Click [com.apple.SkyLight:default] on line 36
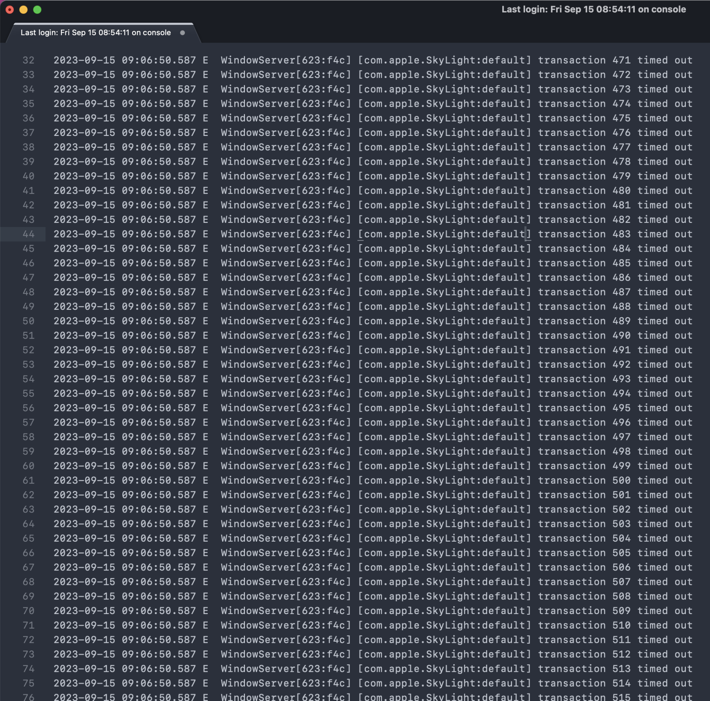 coord(445,118)
